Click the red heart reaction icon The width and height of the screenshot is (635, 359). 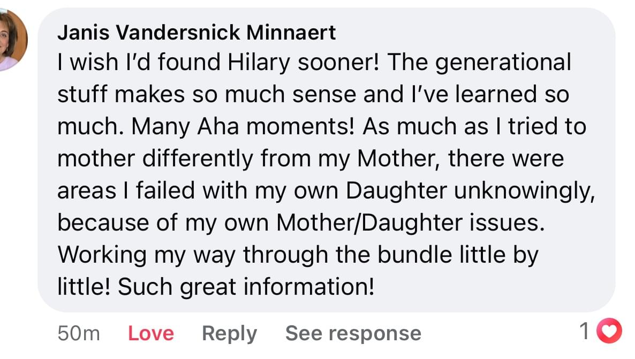[x=609, y=332]
